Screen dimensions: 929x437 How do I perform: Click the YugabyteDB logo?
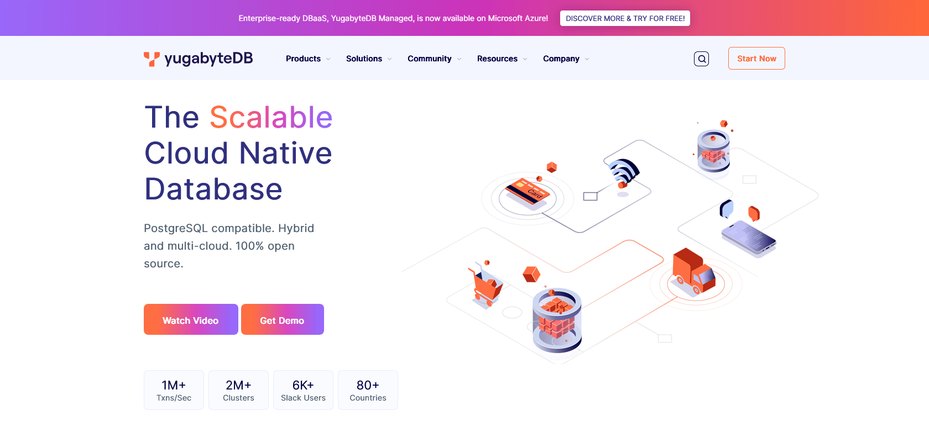pos(198,59)
